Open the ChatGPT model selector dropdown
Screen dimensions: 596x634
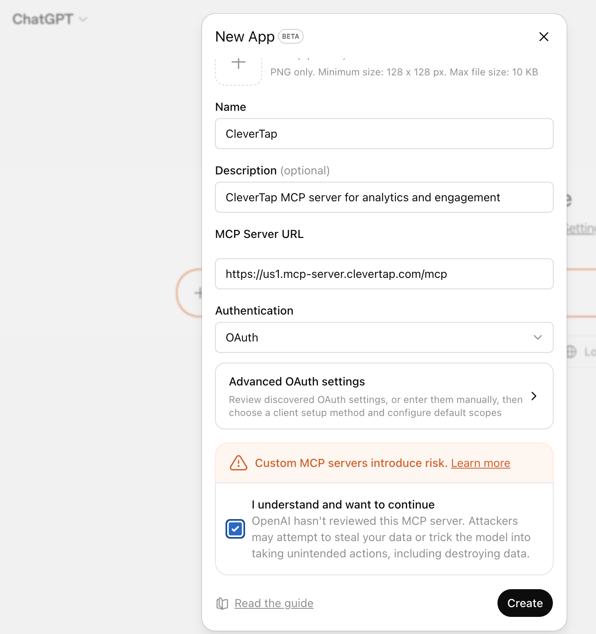pos(50,19)
